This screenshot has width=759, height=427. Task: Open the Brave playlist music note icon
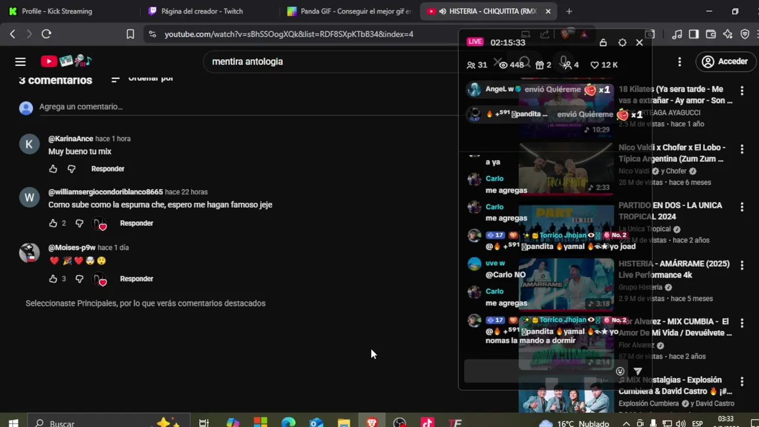pyautogui.click(x=677, y=34)
